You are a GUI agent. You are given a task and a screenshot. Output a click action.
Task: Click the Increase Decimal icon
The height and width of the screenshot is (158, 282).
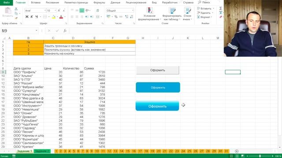(x=126, y=17)
